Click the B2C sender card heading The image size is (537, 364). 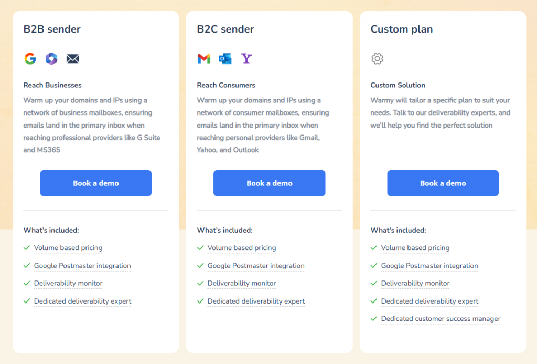(225, 29)
